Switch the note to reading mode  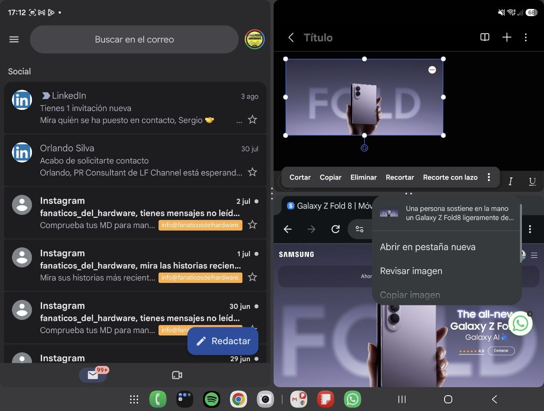tap(485, 37)
